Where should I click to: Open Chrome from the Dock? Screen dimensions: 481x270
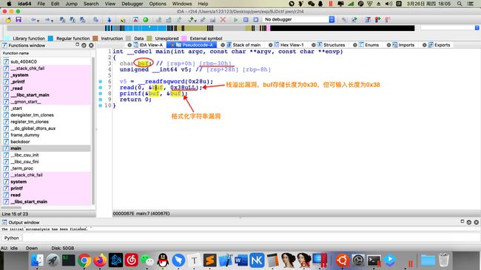(84, 260)
